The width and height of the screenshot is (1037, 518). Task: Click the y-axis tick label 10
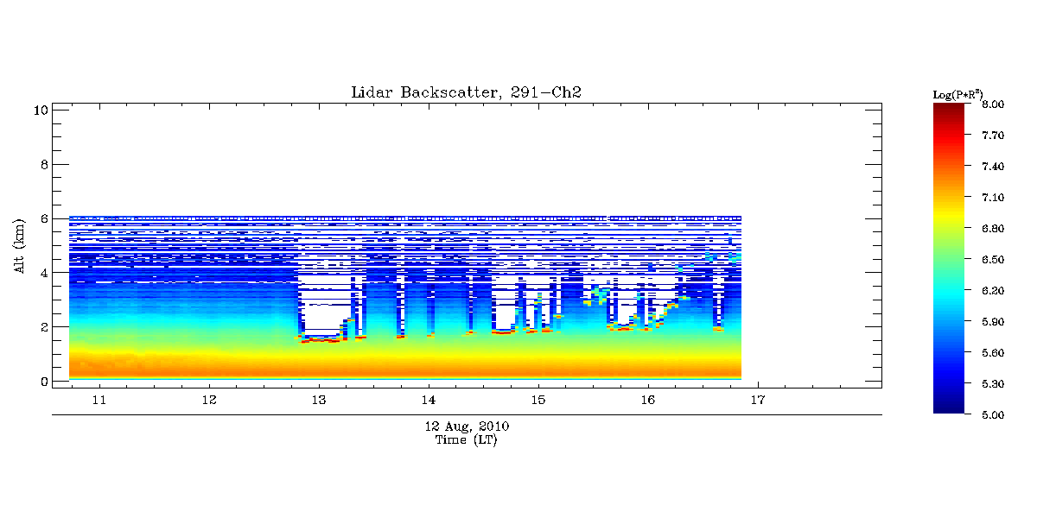(39, 110)
